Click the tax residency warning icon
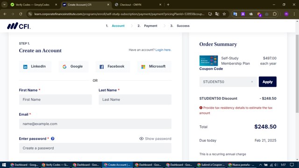Screen dimensions: 299x168 click(x=201, y=108)
